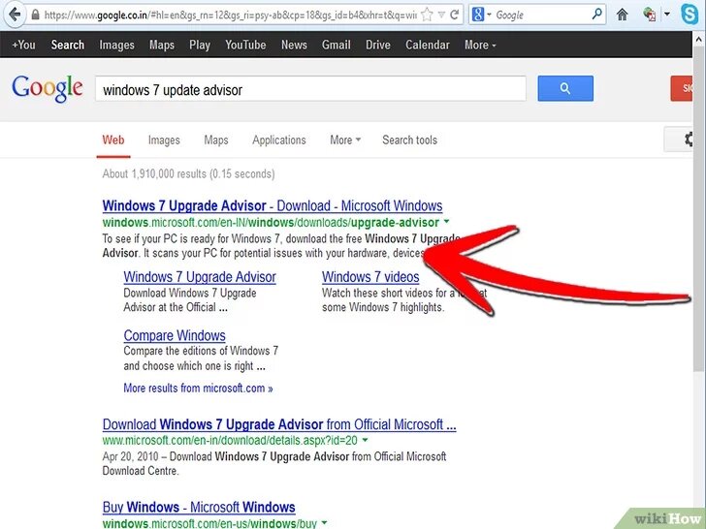Reload the page with refresh icon

click(x=454, y=15)
